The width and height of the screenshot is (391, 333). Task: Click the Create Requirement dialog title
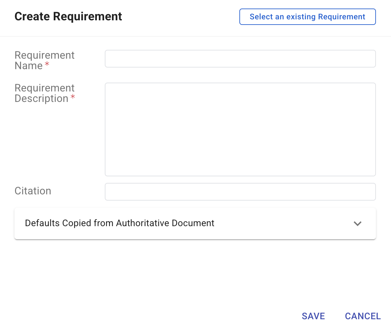click(68, 16)
